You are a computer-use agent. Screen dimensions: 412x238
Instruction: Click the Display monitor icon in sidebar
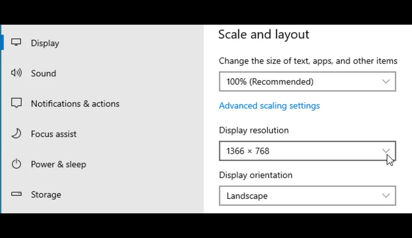(16, 42)
